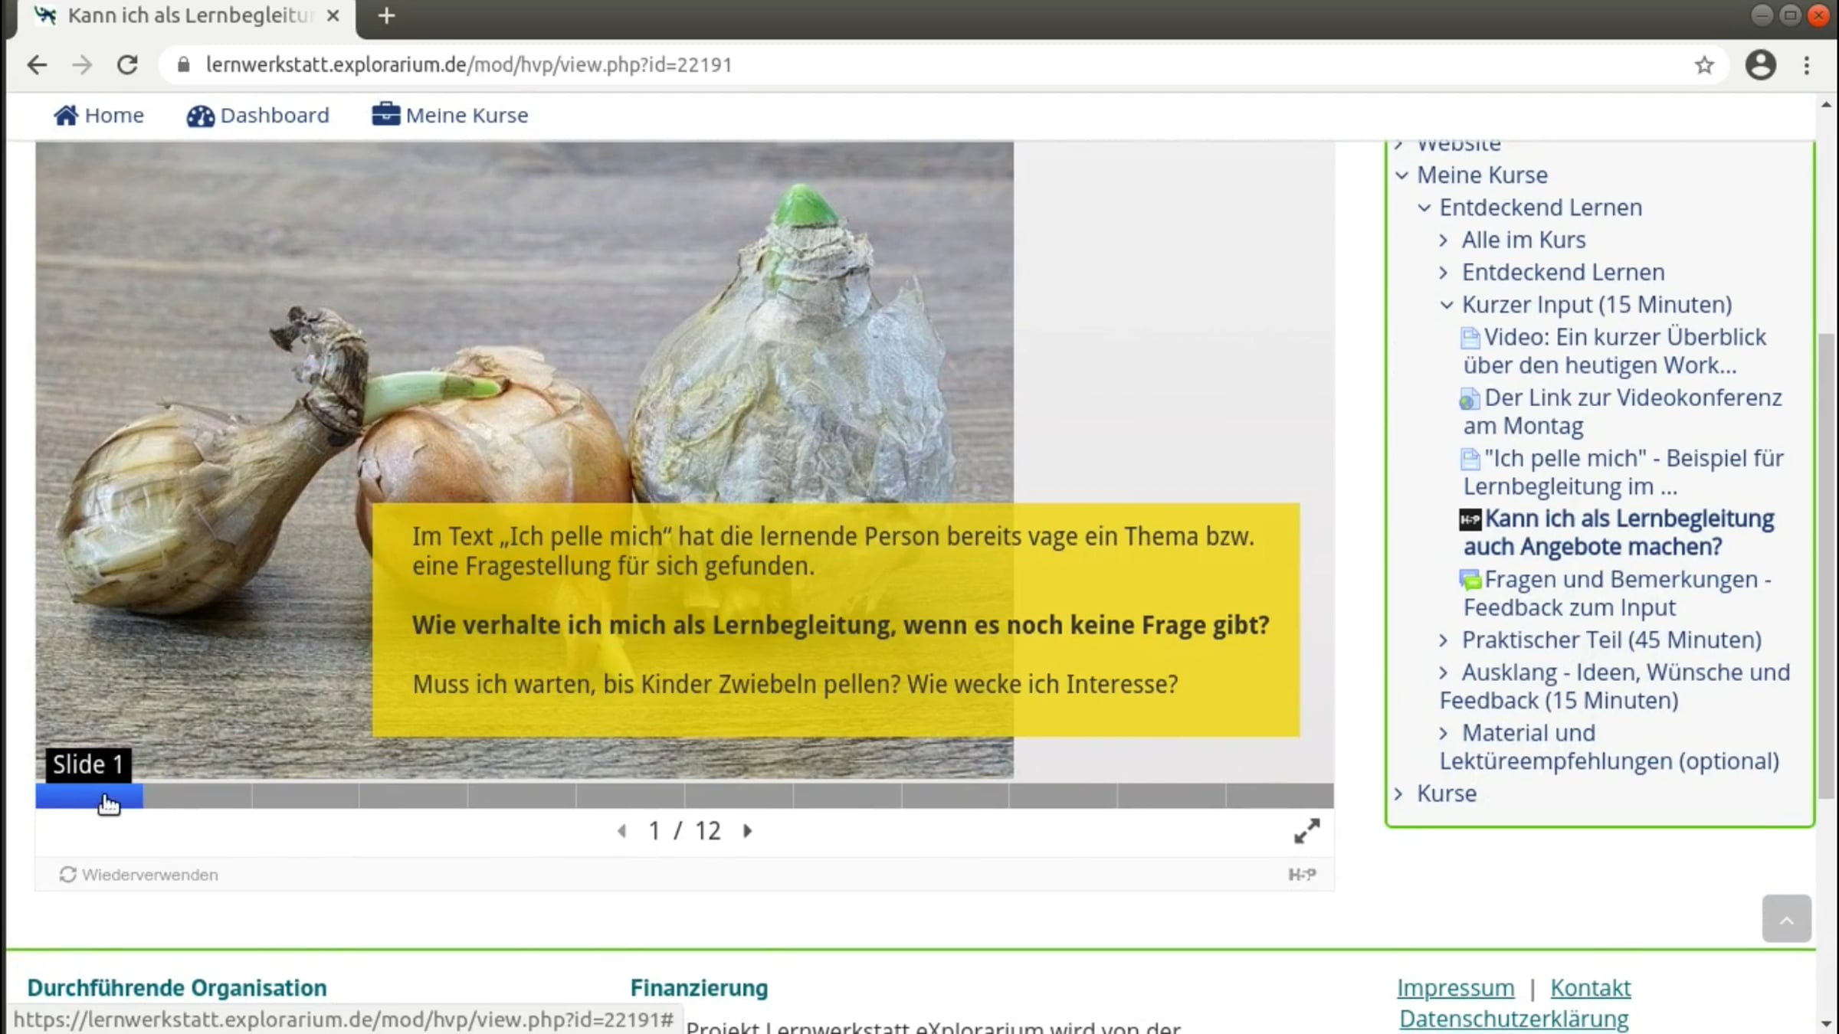The image size is (1839, 1034).
Task: Click the fullscreen icon of the presentation
Action: [x=1306, y=831]
